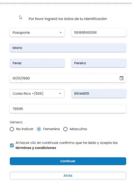Focus the birth date field 01/01/1990
Screen dimensions: 132x181
pyautogui.click(x=68, y=78)
